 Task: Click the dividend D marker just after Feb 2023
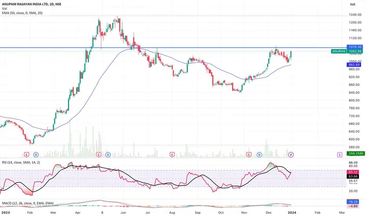coord(36,155)
